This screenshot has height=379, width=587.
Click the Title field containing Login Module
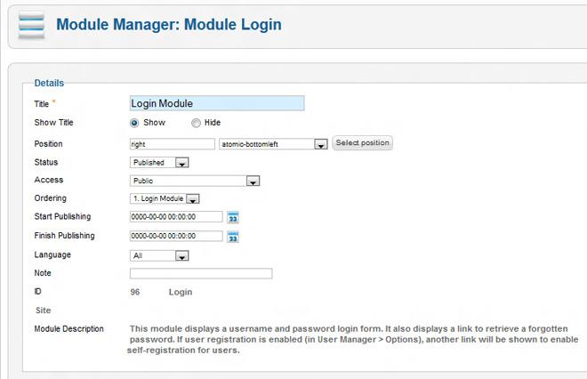(x=217, y=103)
